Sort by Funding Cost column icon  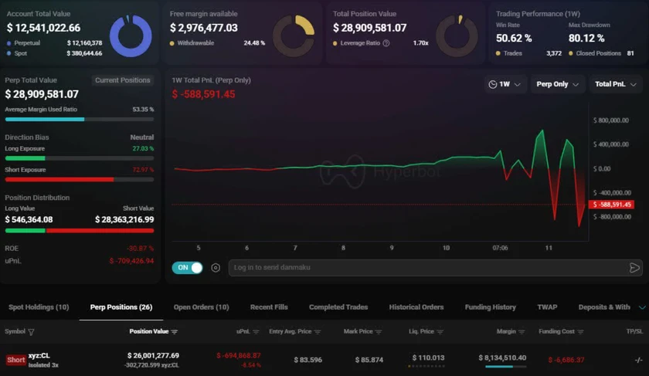click(x=579, y=332)
